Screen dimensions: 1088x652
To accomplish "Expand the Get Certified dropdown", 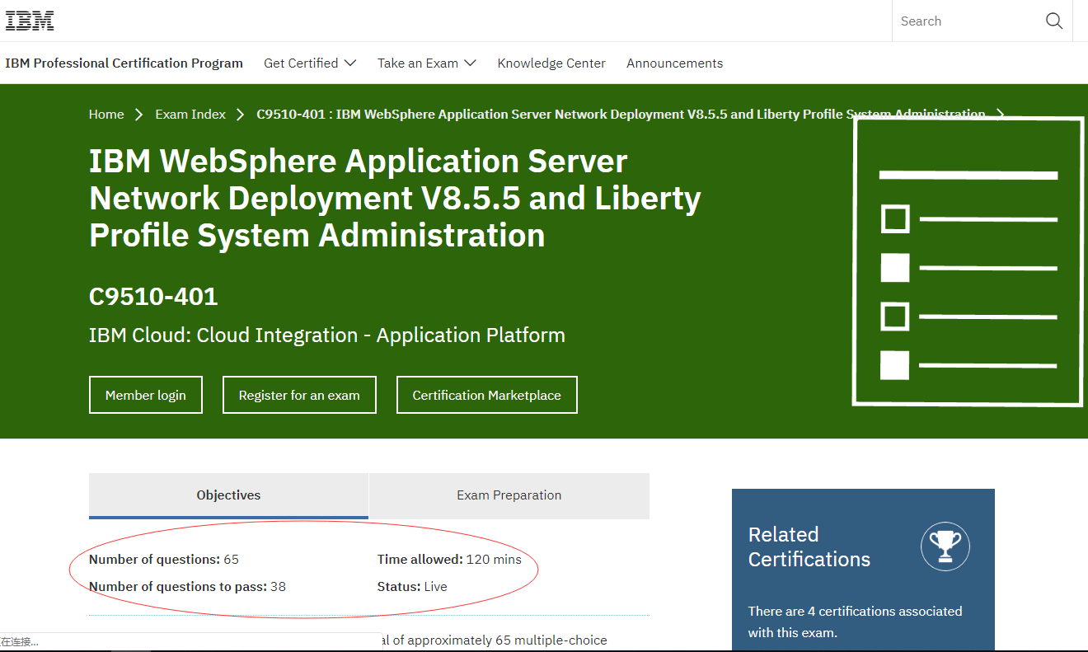I will [x=310, y=63].
